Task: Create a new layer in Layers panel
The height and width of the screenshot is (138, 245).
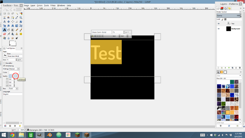Action: (x=218, y=68)
